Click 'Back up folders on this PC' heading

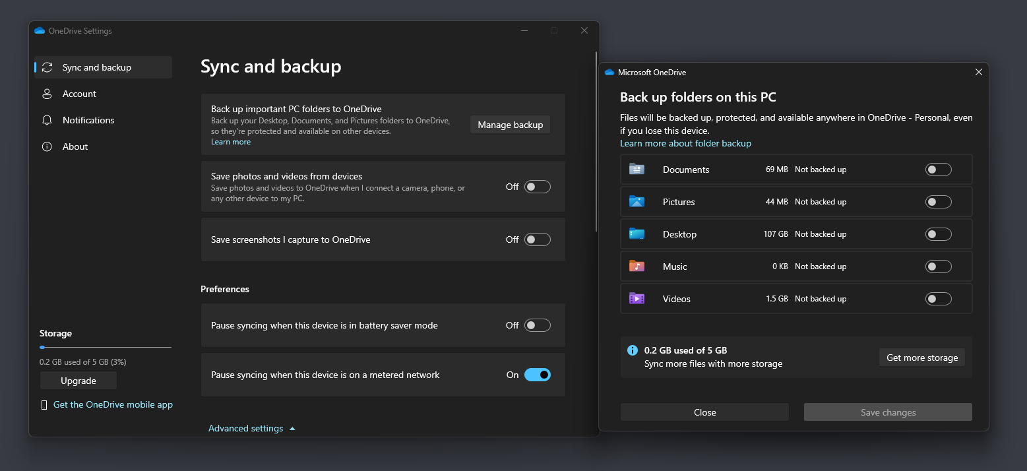point(698,98)
